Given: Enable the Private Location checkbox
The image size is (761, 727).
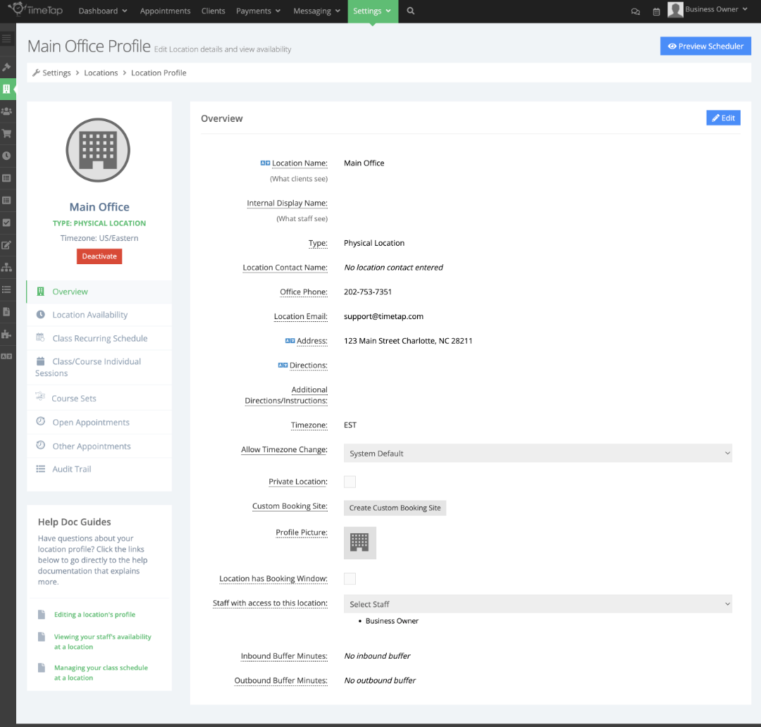Looking at the screenshot, I should pos(349,481).
